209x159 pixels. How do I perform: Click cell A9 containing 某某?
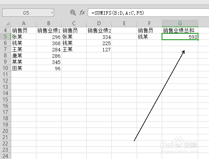point(24,62)
